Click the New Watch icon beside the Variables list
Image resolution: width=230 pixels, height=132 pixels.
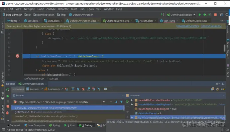click(x=127, y=101)
